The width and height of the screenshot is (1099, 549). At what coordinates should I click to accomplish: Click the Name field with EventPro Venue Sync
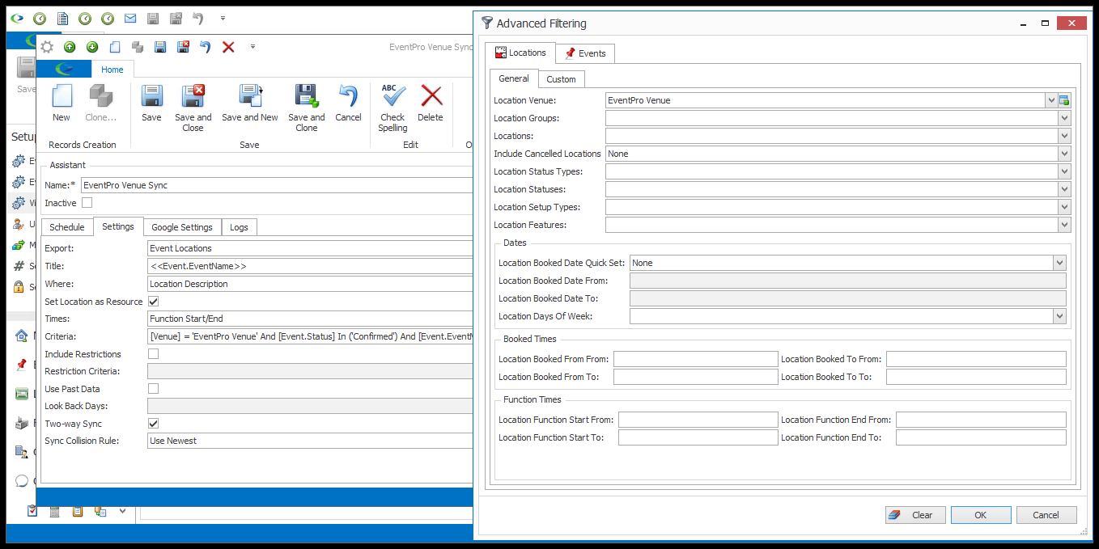(276, 185)
